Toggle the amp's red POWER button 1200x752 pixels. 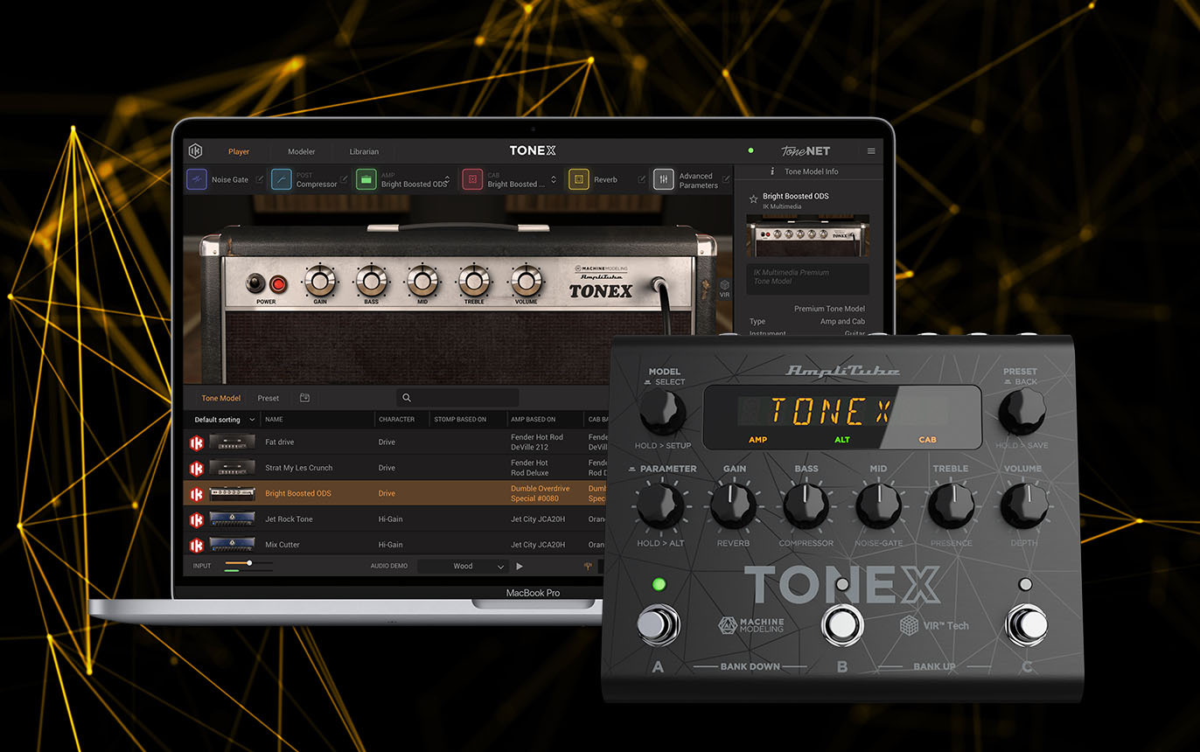tap(278, 284)
